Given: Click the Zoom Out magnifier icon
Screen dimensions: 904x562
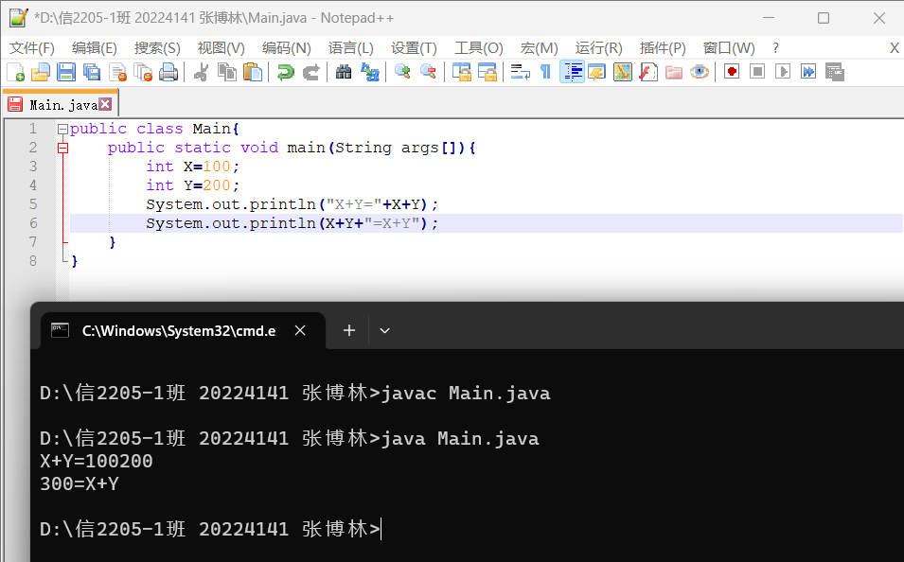Looking at the screenshot, I should [428, 72].
